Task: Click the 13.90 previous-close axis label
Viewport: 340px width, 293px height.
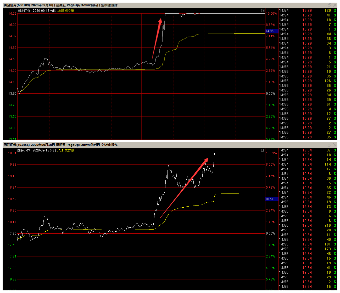Action: click(12, 93)
